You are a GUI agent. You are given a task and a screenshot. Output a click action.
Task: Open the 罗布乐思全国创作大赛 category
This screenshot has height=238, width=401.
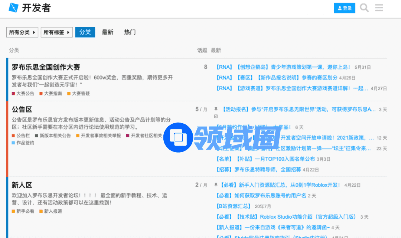point(46,67)
